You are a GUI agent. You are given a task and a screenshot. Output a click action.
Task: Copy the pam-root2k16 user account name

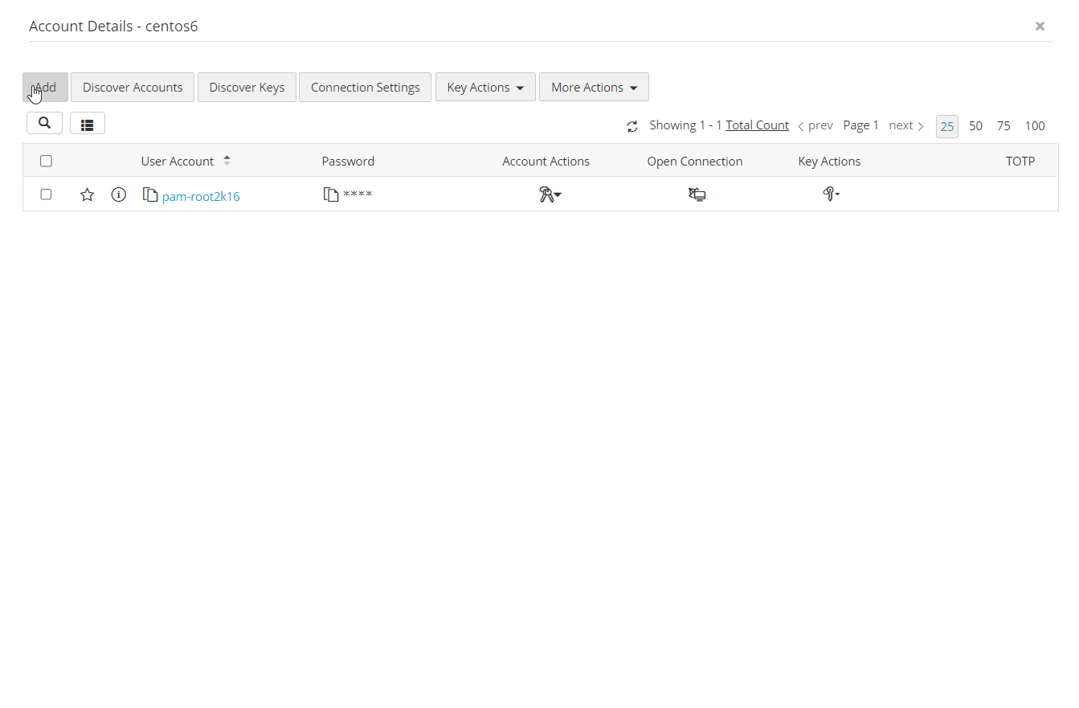click(150, 194)
